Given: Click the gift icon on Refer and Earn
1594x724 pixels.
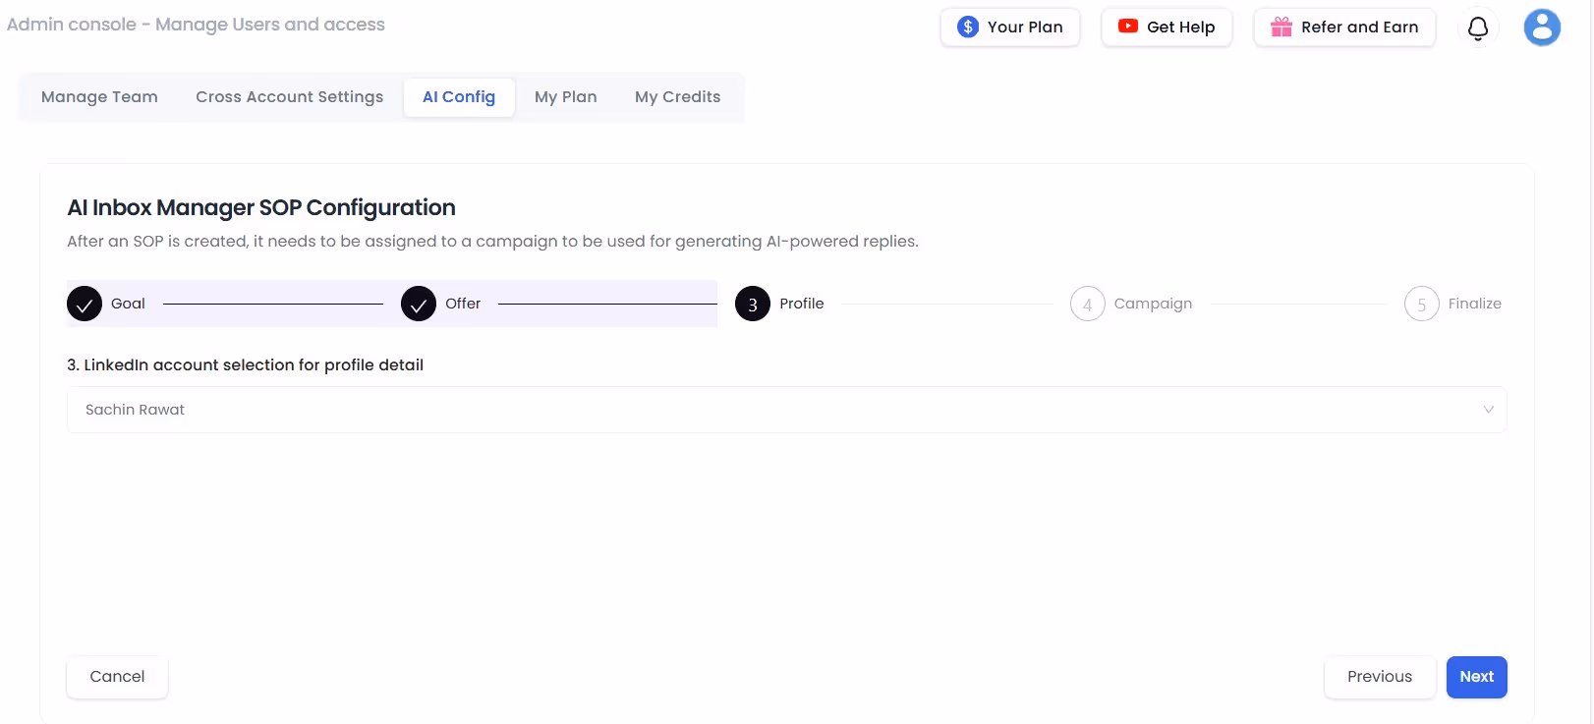Looking at the screenshot, I should (1281, 27).
